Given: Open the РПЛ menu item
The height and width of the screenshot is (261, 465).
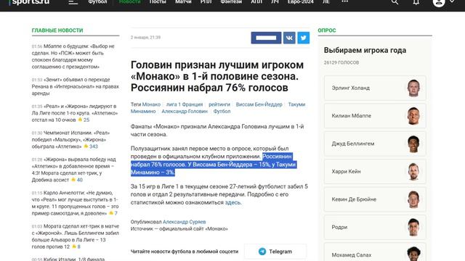Looking at the screenshot, I should point(206,2).
